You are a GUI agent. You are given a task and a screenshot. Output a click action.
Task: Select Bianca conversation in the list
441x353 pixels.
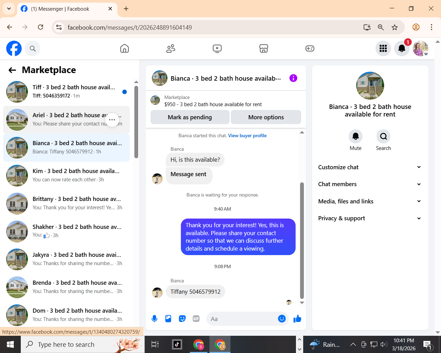pos(66,148)
